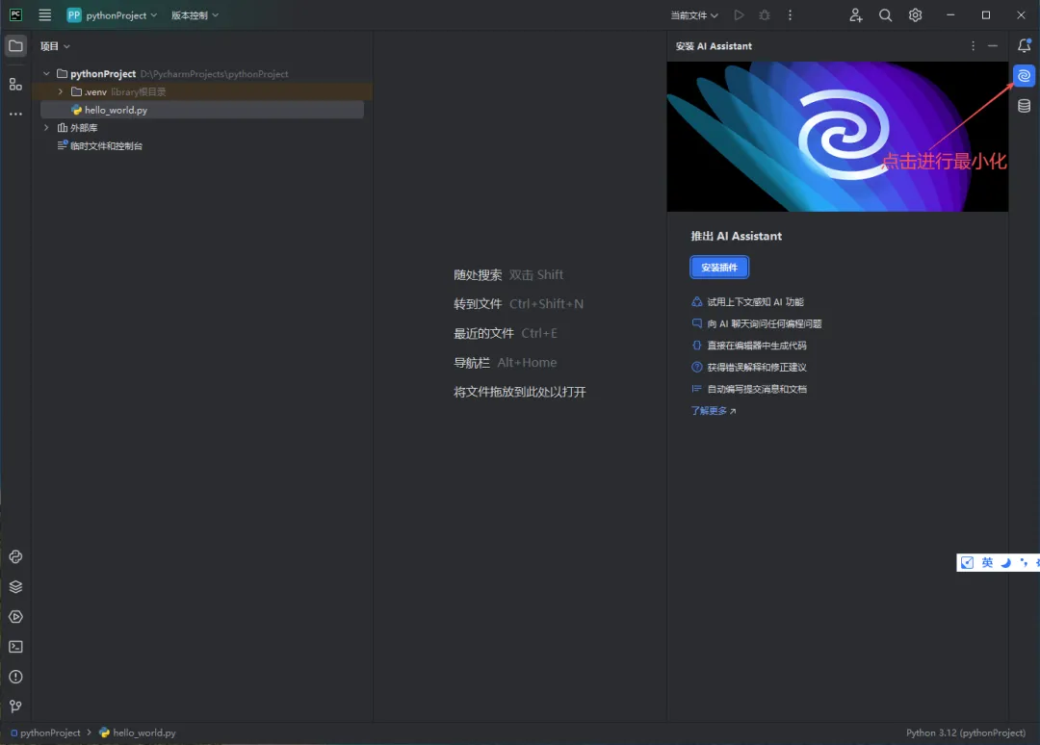Toggle the moon icon in IME bar
The width and height of the screenshot is (1040, 745).
coord(1006,563)
